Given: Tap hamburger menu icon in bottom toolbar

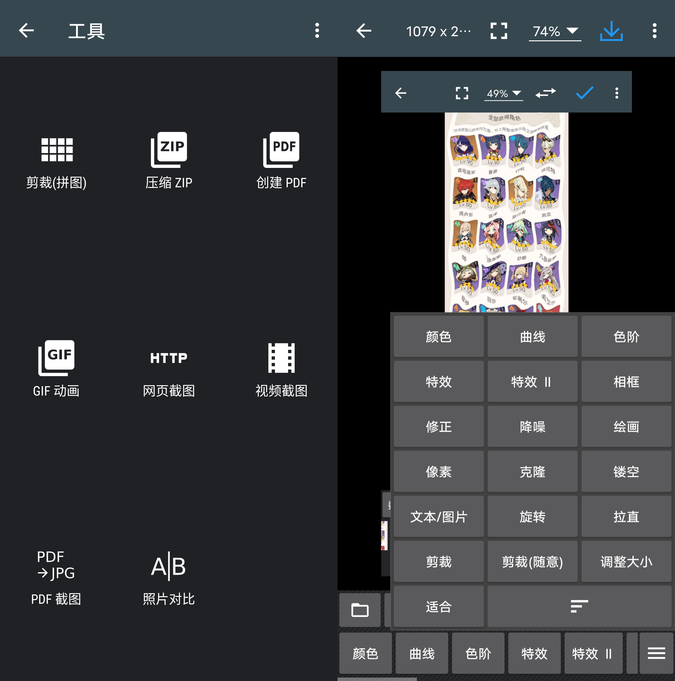Looking at the screenshot, I should (x=656, y=653).
